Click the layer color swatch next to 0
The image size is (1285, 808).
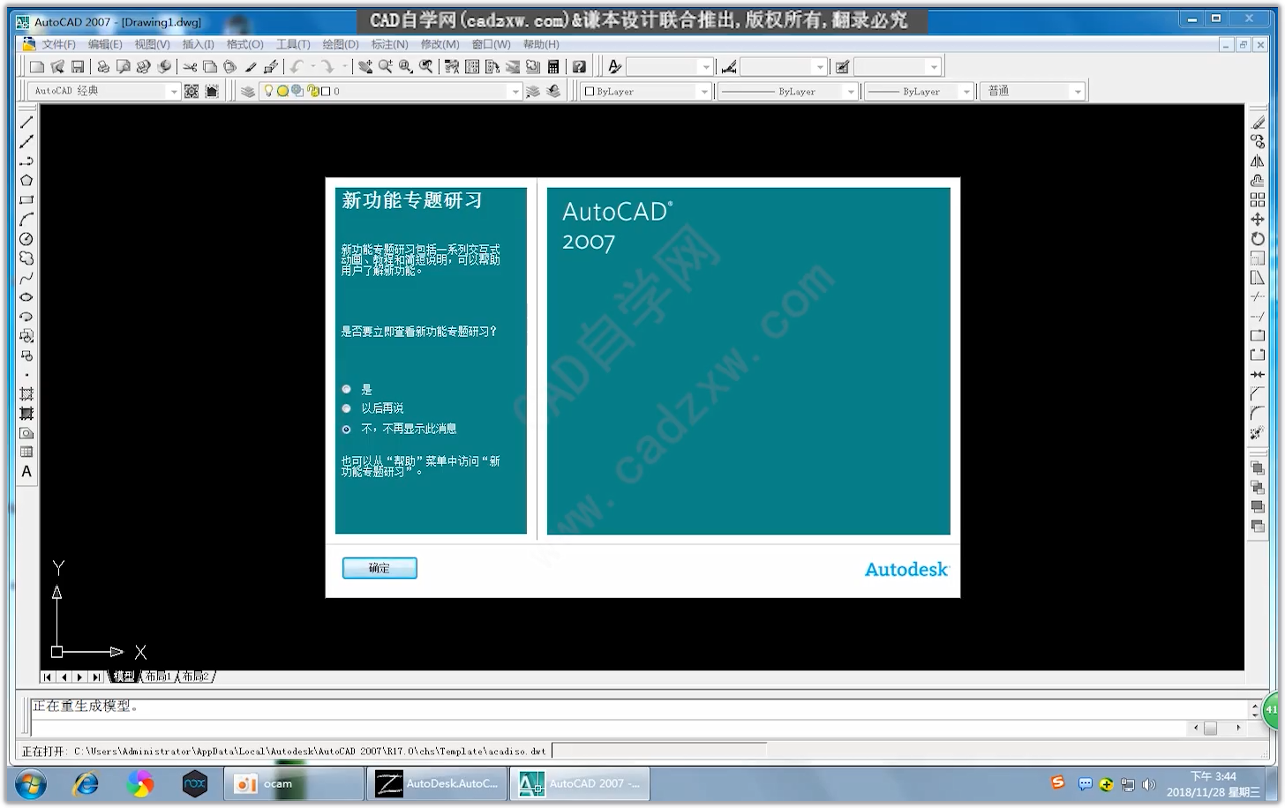(x=326, y=91)
